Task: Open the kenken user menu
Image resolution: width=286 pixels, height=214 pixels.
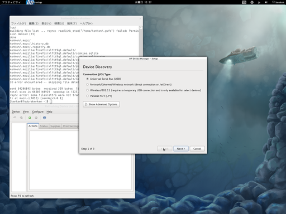Action: pos(278,2)
